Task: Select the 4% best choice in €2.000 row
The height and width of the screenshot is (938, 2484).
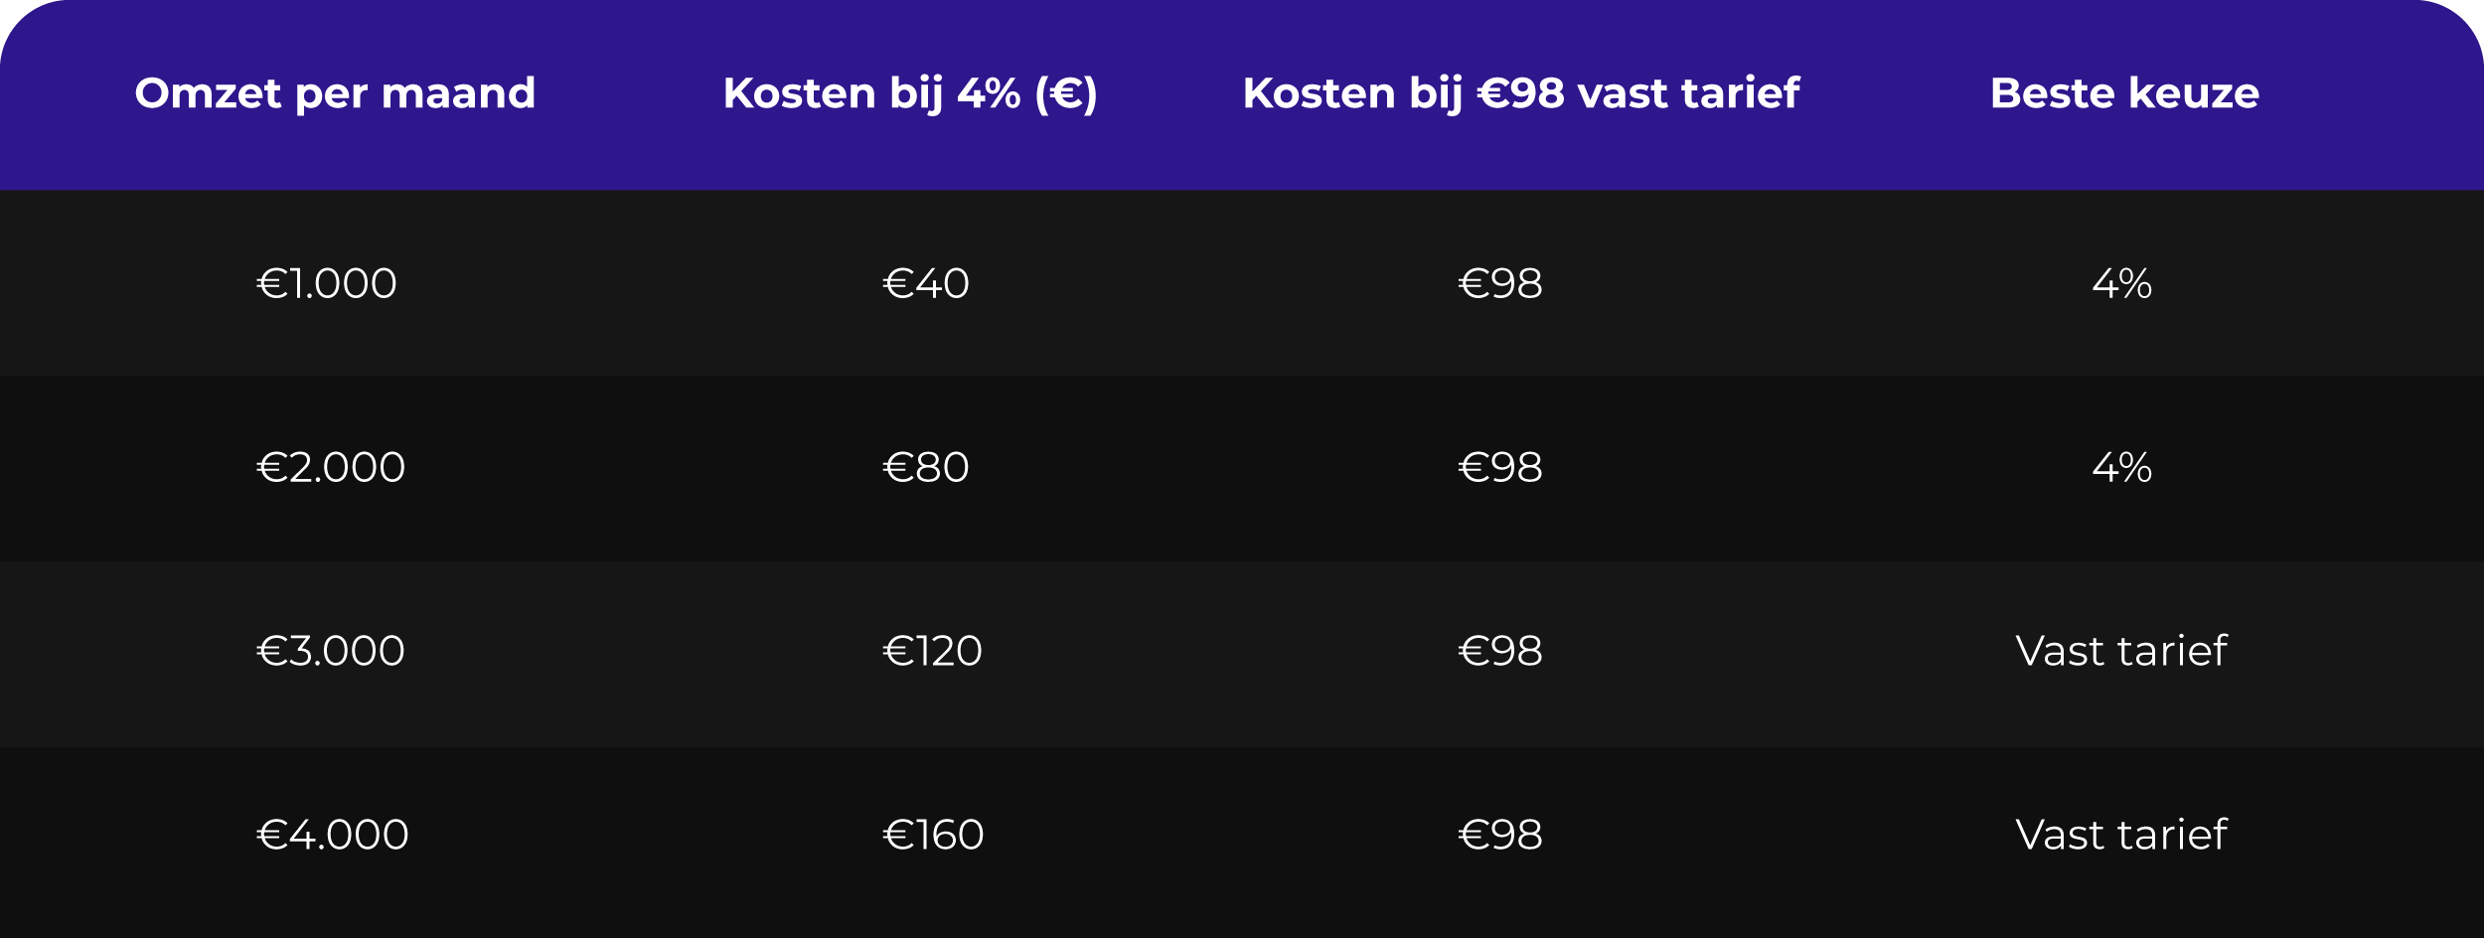Action: coord(2122,468)
